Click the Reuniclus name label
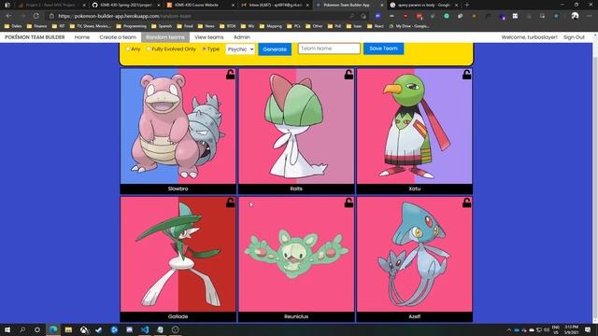 pos(296,316)
